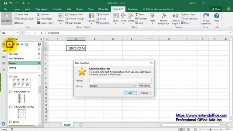
Task: Open the Snap dropdown
Action: [x=19, y=23]
